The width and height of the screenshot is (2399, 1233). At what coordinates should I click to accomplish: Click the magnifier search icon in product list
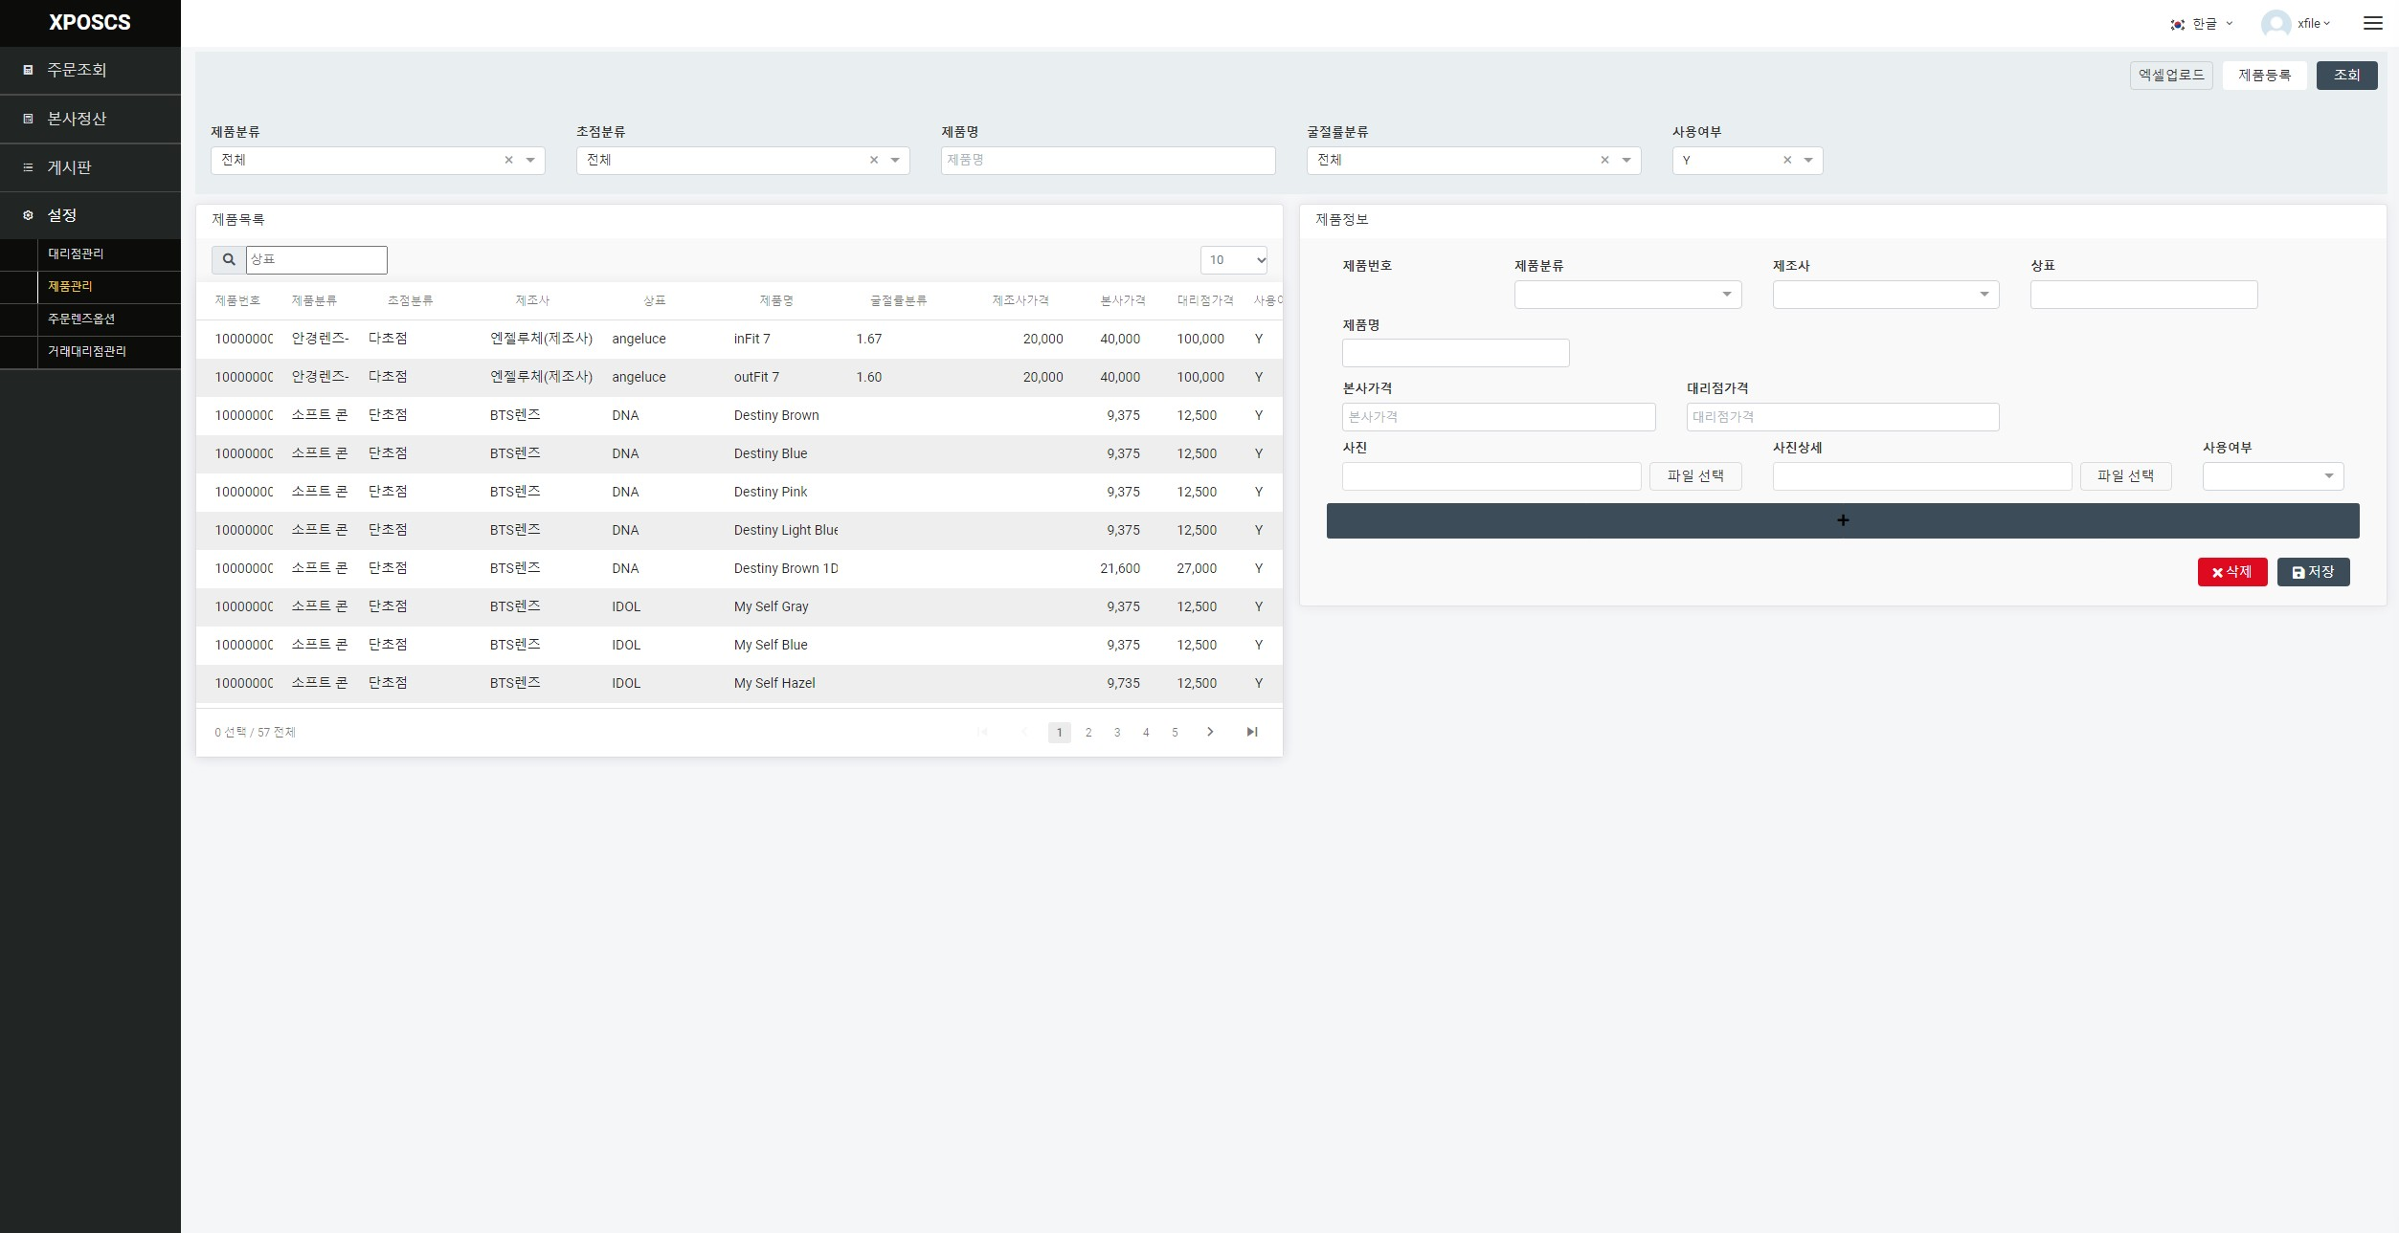[229, 259]
